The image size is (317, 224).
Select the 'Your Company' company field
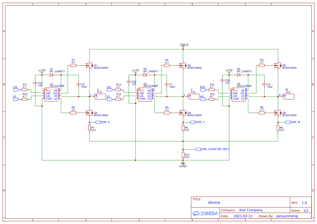click(x=251, y=210)
